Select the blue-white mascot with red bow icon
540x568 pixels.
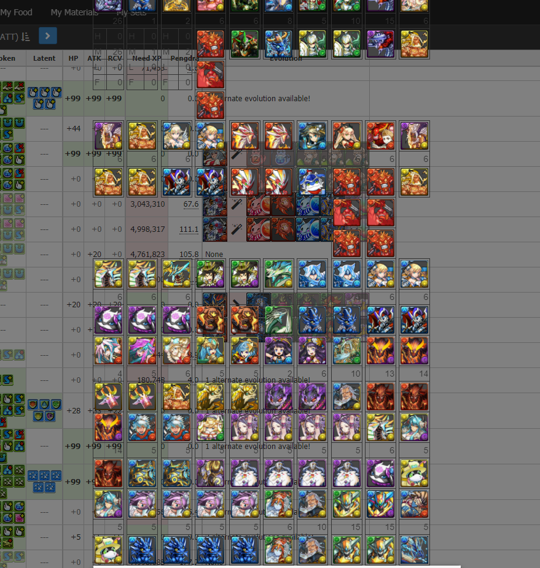point(312,182)
